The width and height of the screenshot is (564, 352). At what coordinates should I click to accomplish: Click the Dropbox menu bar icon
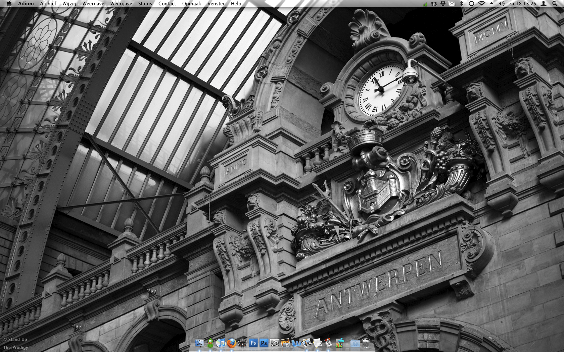pos(443,4)
